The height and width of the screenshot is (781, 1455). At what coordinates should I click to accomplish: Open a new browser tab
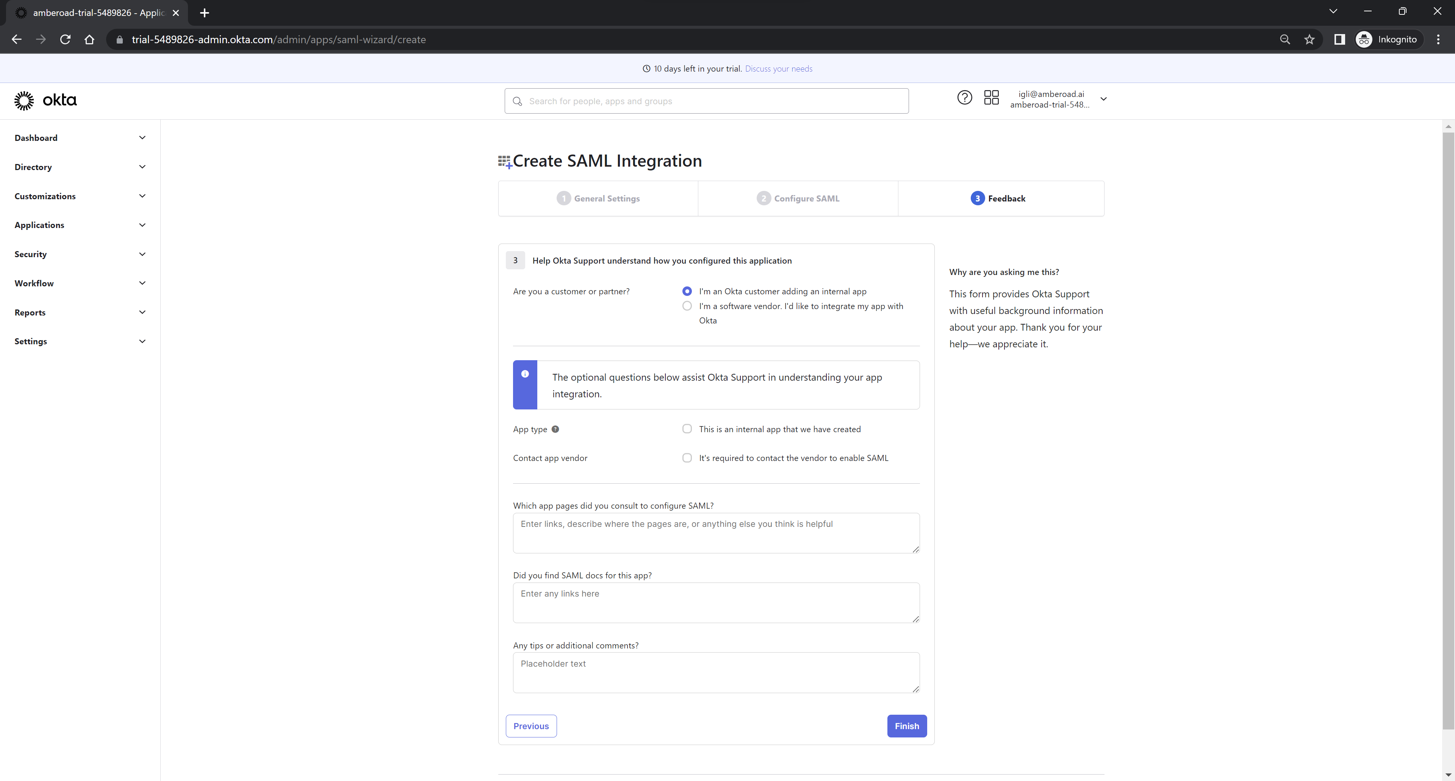(205, 12)
